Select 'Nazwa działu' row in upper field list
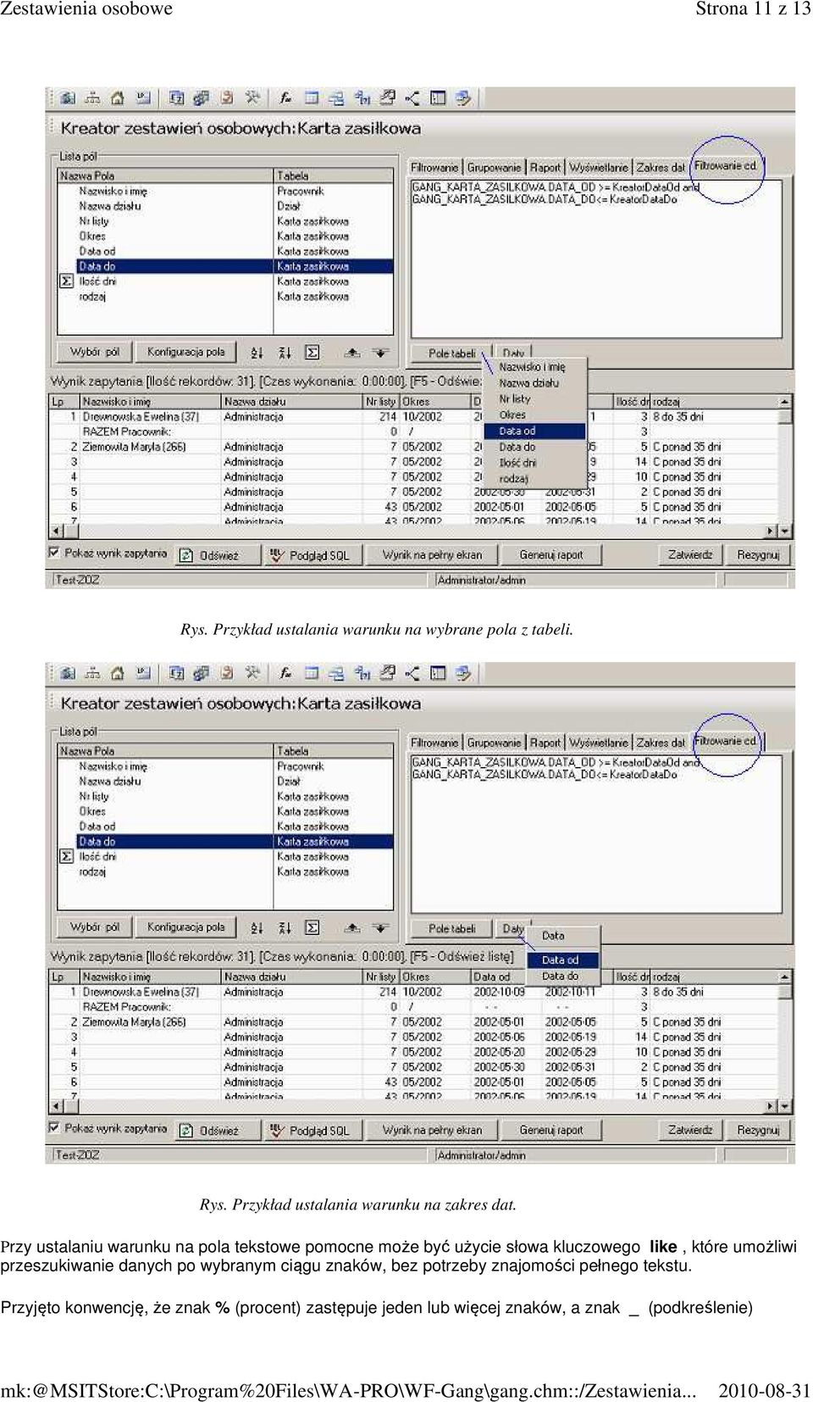 [225, 206]
